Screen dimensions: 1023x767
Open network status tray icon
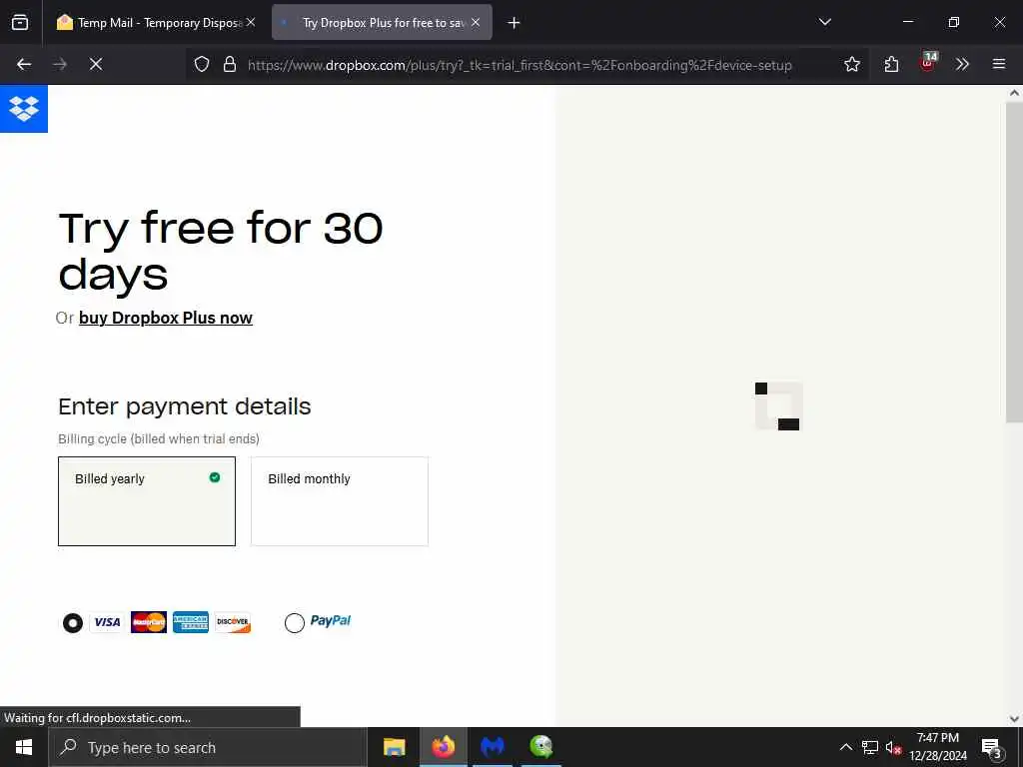(x=870, y=747)
